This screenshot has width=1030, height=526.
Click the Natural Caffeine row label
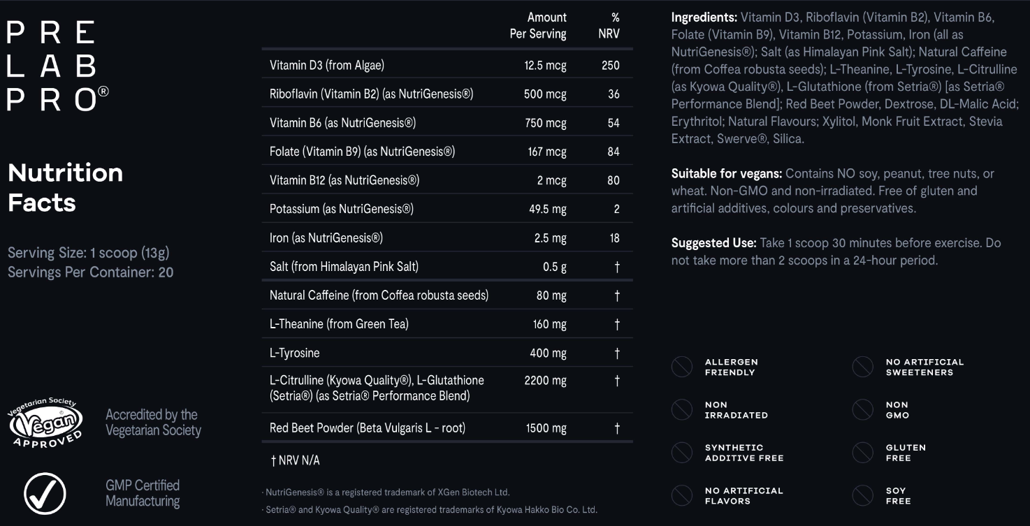(379, 295)
